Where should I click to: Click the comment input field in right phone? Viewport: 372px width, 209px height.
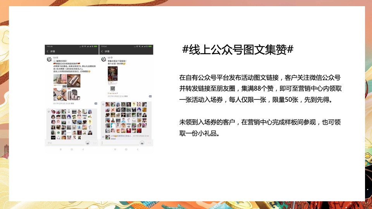tap(120, 143)
